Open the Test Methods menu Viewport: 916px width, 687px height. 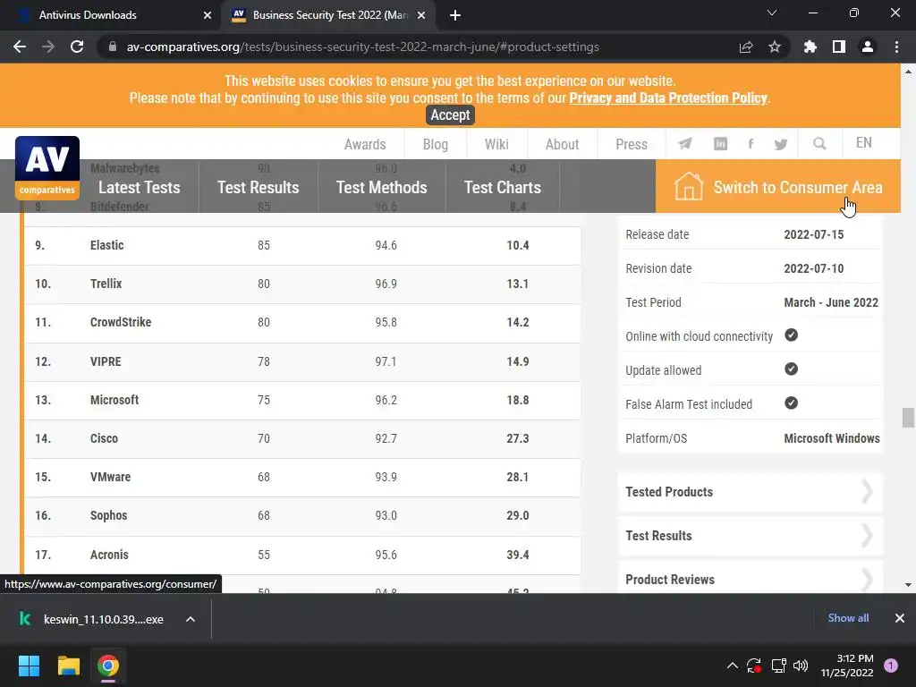(x=381, y=187)
